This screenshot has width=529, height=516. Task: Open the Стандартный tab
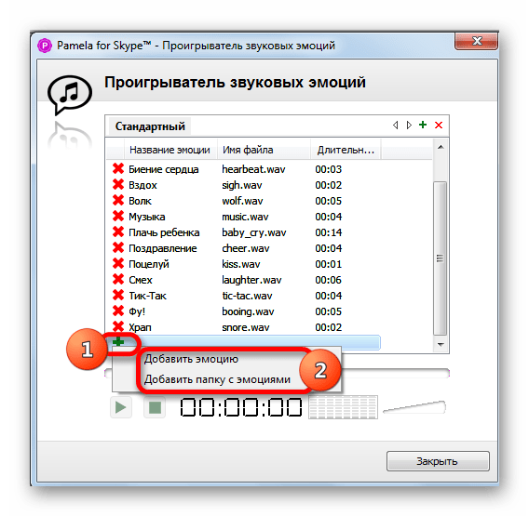(150, 126)
